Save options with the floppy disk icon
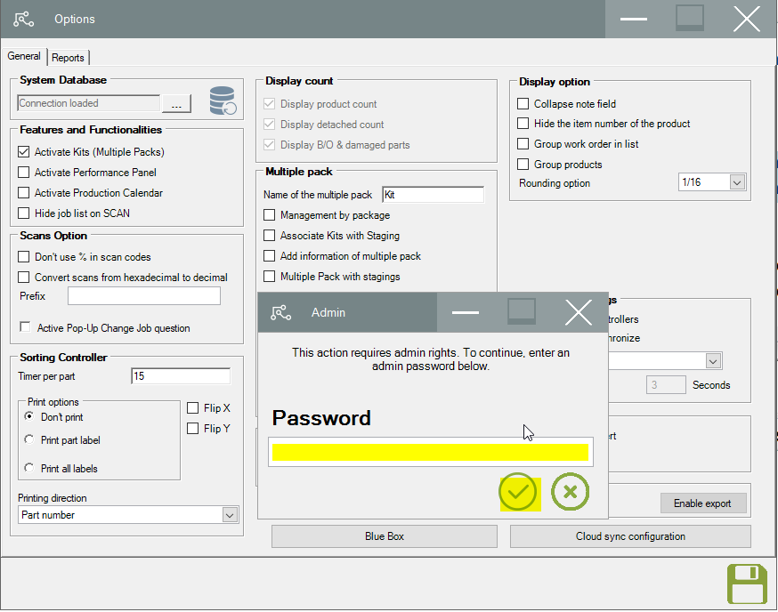The height and width of the screenshot is (612, 778). [x=747, y=584]
